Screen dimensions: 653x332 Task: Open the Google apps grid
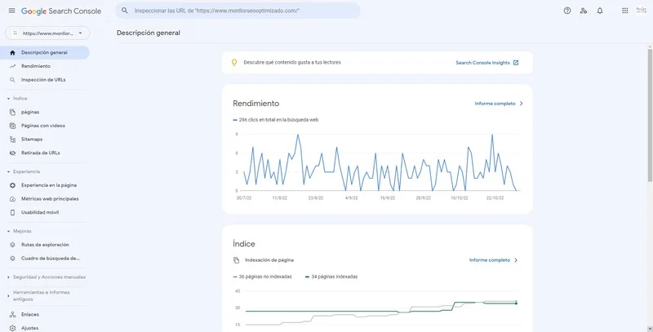click(x=624, y=11)
